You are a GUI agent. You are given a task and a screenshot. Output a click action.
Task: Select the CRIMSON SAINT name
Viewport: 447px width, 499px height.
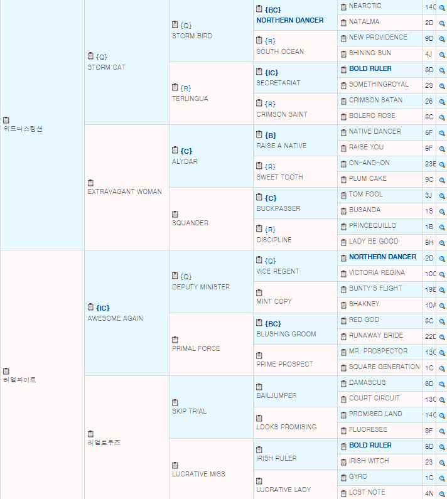[x=282, y=114]
